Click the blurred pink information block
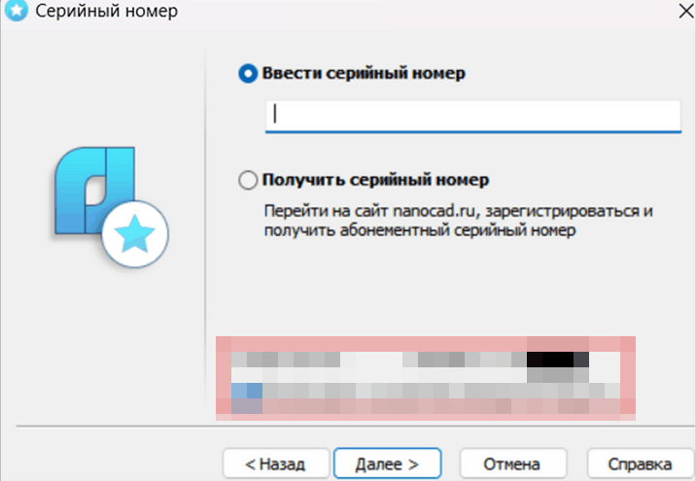This screenshot has height=481, width=696. [424, 377]
